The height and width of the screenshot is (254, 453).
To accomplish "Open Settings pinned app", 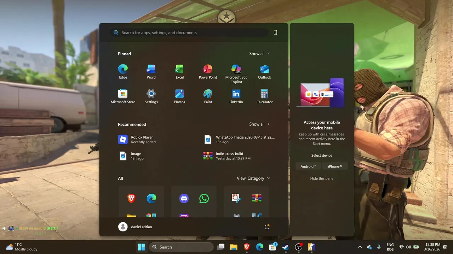I will point(151,97).
